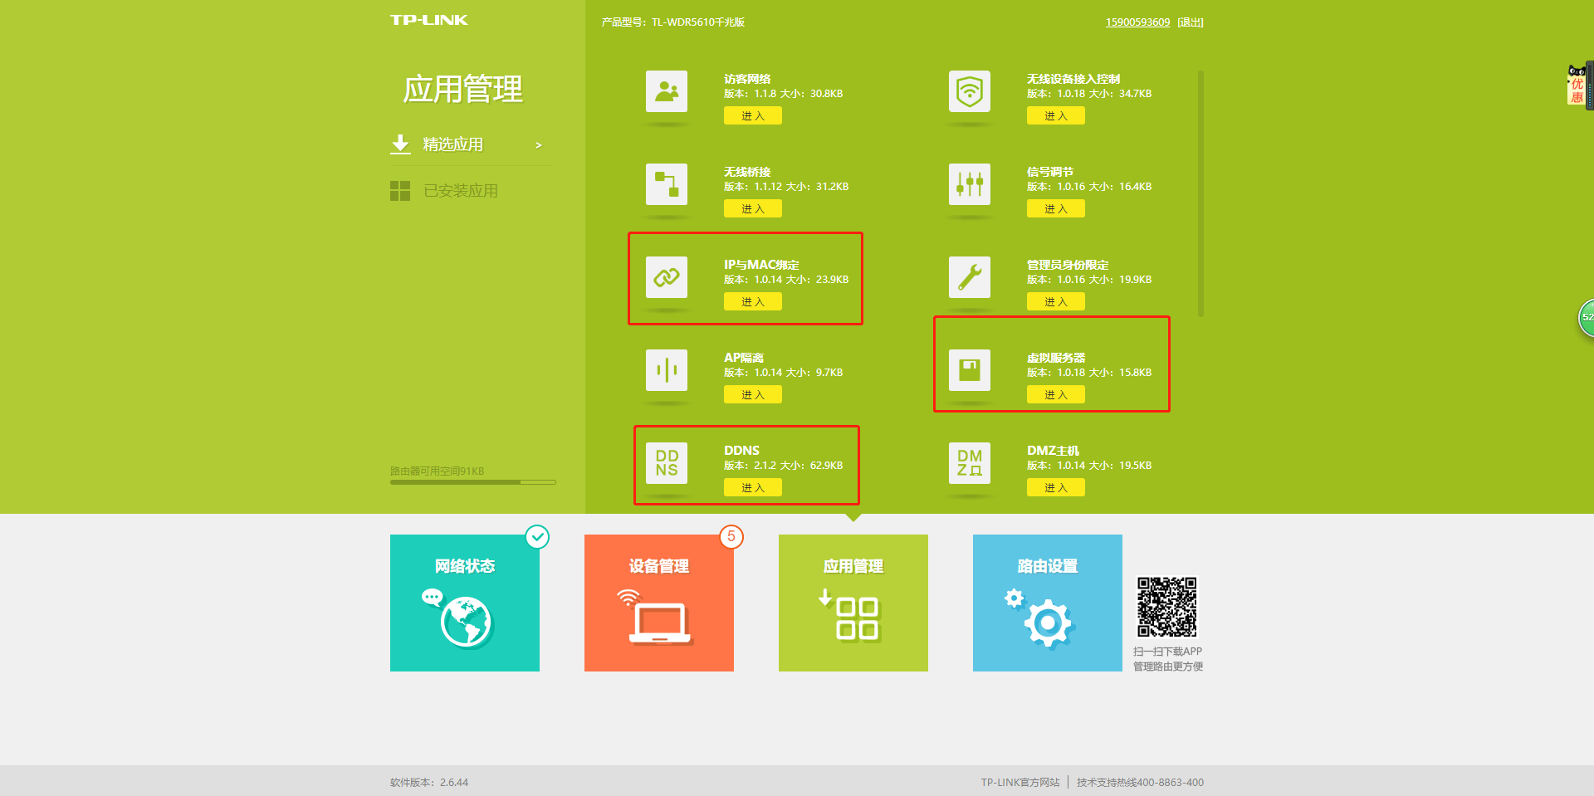Select the IP与MAC绑定 chain-link icon
The height and width of the screenshot is (796, 1594).
pyautogui.click(x=667, y=277)
